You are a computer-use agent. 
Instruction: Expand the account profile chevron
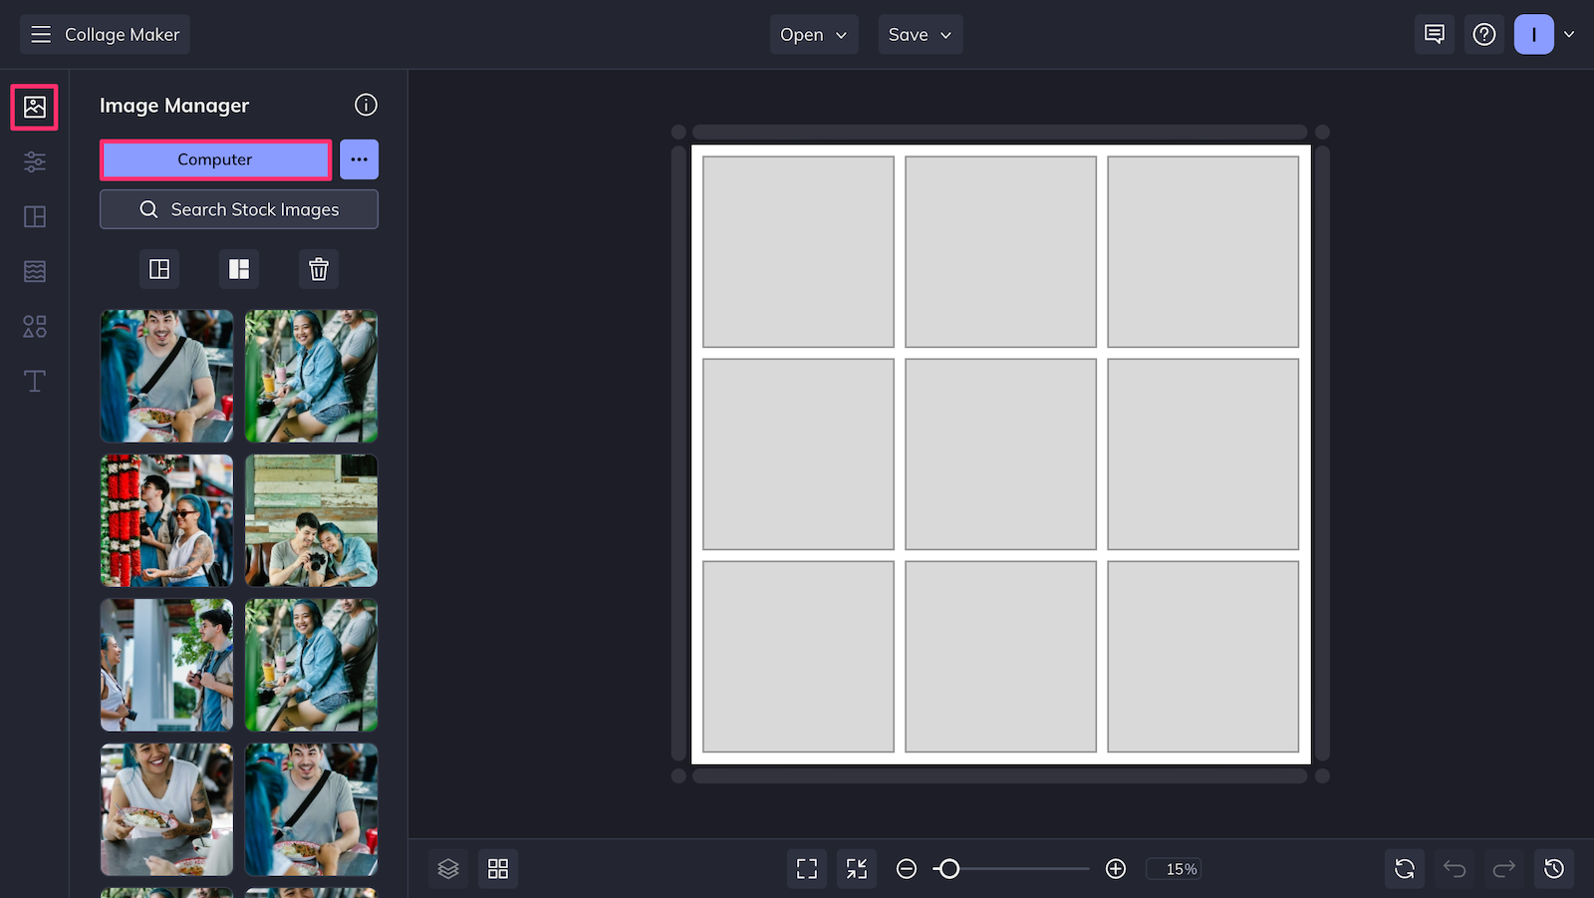(1569, 35)
